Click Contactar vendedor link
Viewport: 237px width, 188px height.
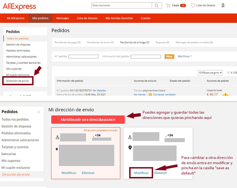point(164,94)
